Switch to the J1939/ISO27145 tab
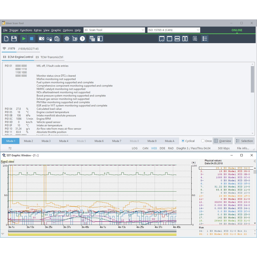 tap(28, 49)
